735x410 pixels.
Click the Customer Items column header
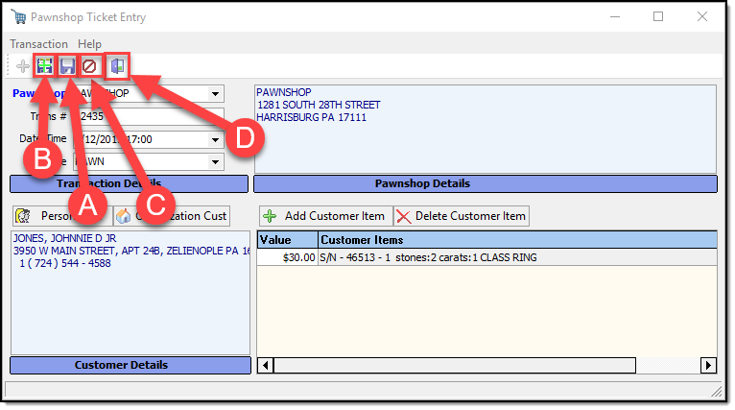pos(516,239)
